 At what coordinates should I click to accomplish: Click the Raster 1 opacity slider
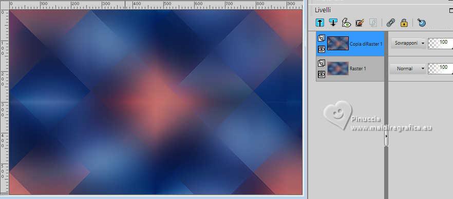pos(440,69)
